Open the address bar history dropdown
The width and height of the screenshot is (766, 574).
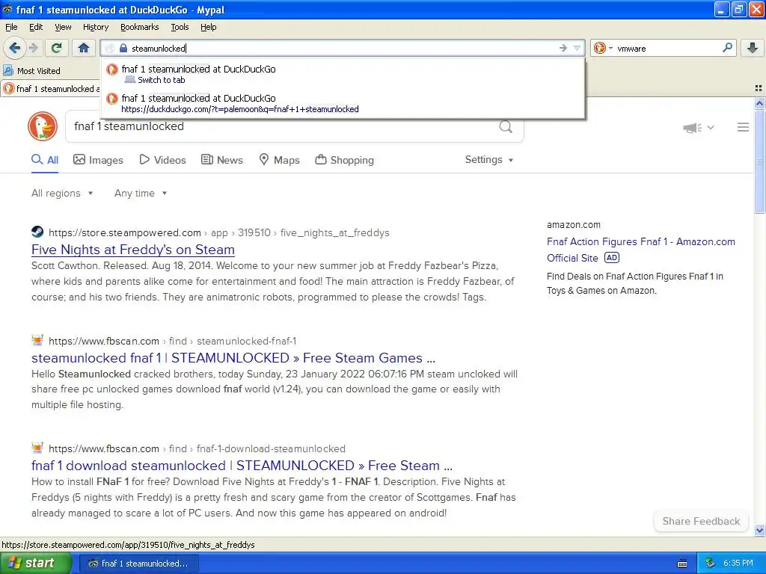pos(577,48)
